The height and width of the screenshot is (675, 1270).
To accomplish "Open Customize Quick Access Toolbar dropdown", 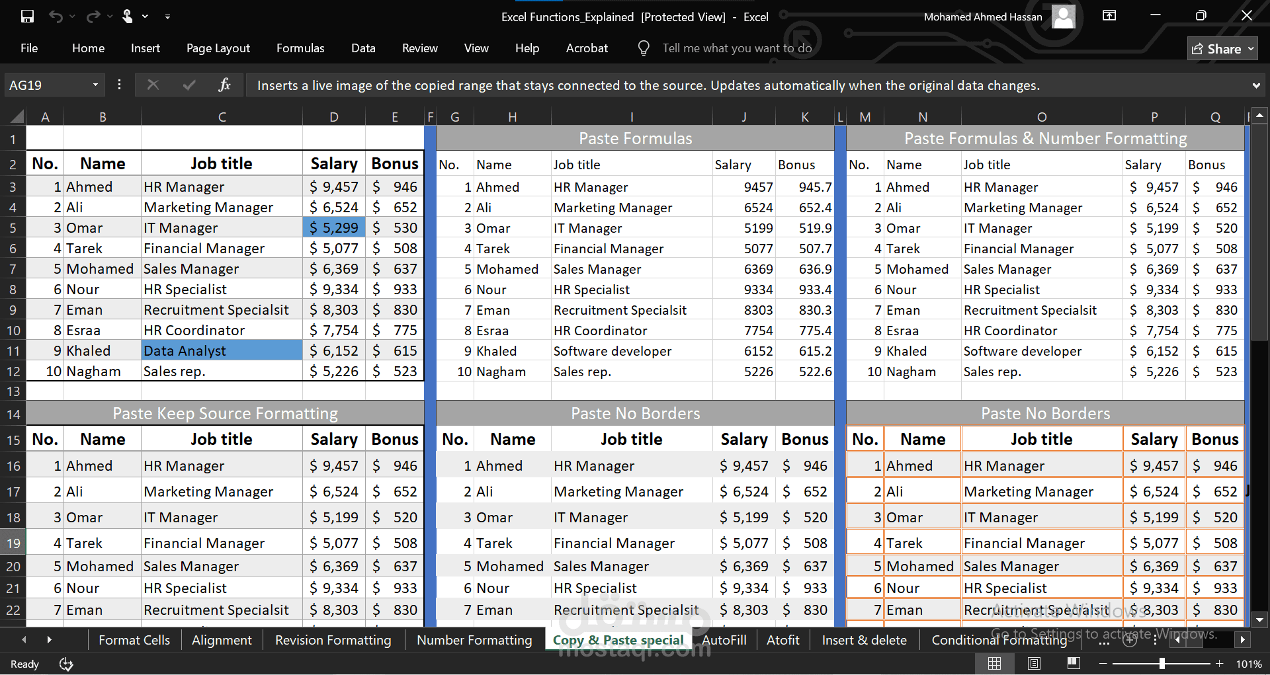I will [167, 17].
